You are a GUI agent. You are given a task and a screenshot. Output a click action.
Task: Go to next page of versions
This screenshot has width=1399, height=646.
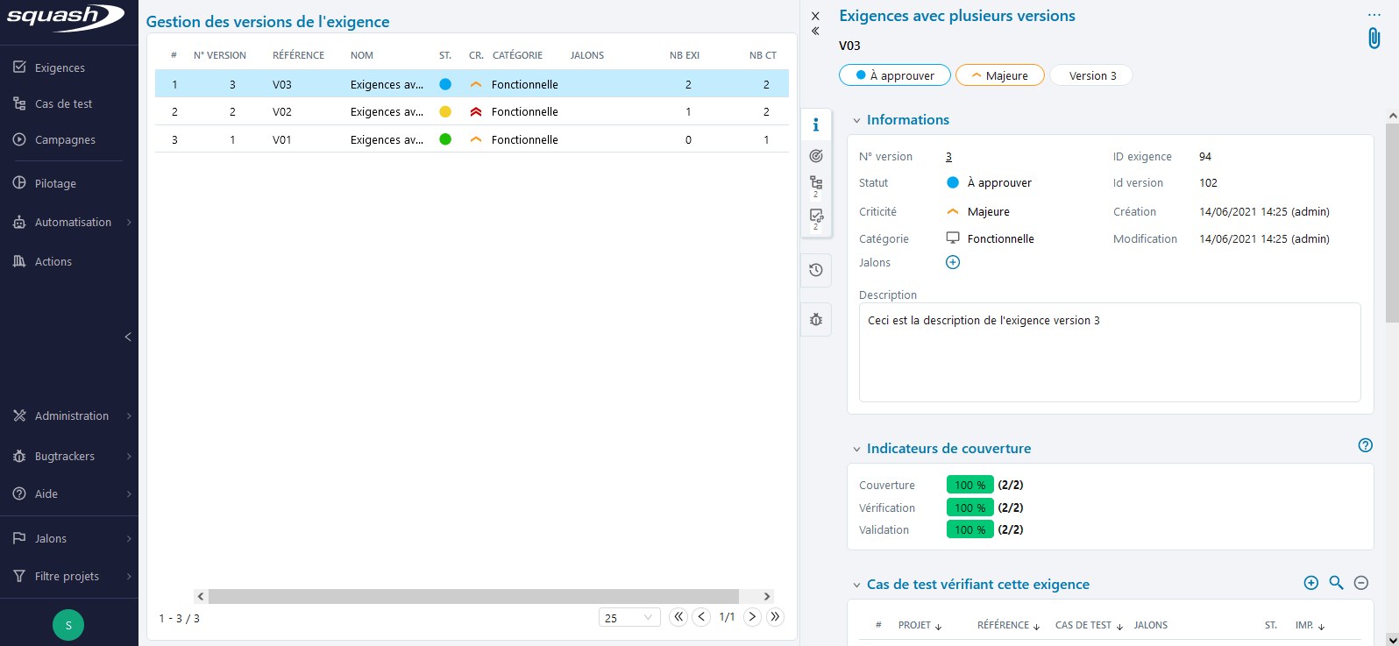(752, 617)
